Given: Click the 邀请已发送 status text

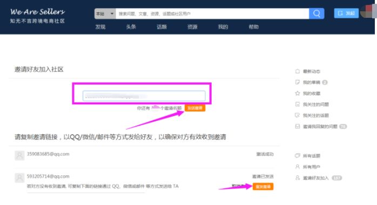Looking at the screenshot, I should [263, 176].
